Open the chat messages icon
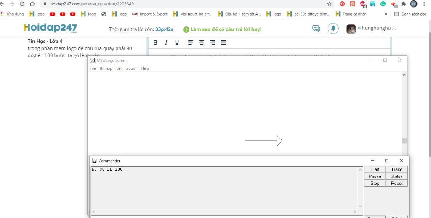 pyautogui.click(x=316, y=29)
